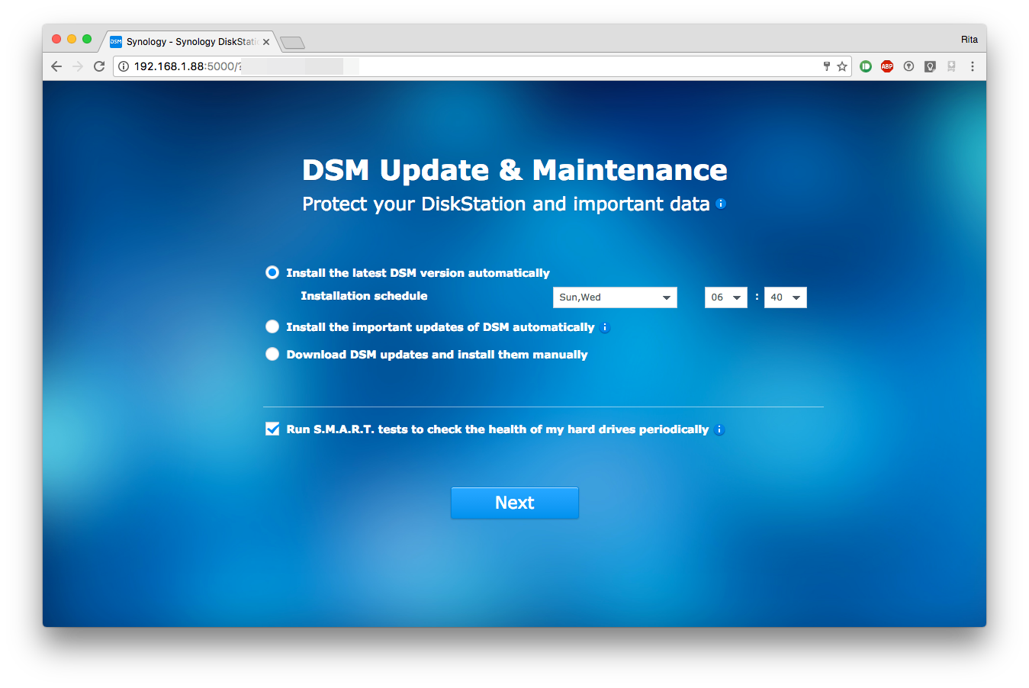1029x688 pixels.
Task: Open the Sun,Wed installation day dropdown
Action: [615, 297]
